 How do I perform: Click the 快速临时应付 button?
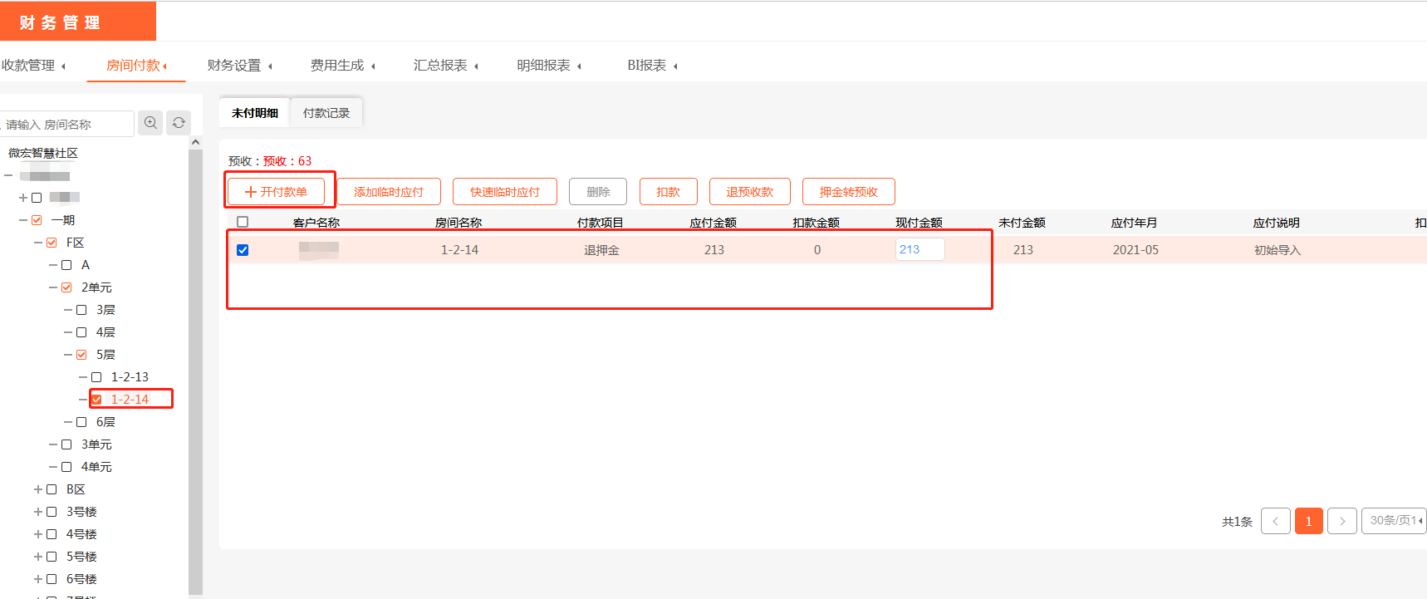505,192
